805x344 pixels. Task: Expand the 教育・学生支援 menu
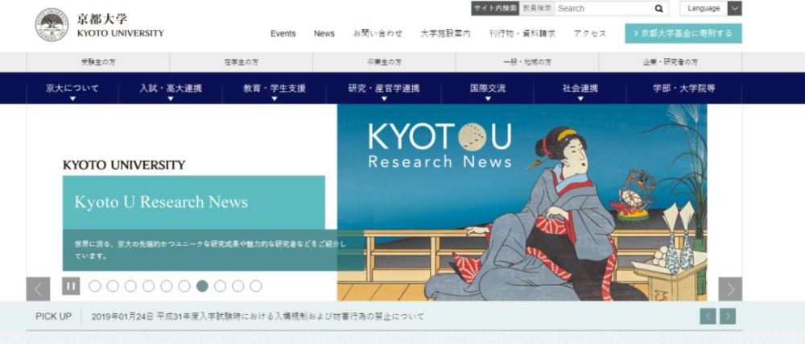(x=275, y=89)
